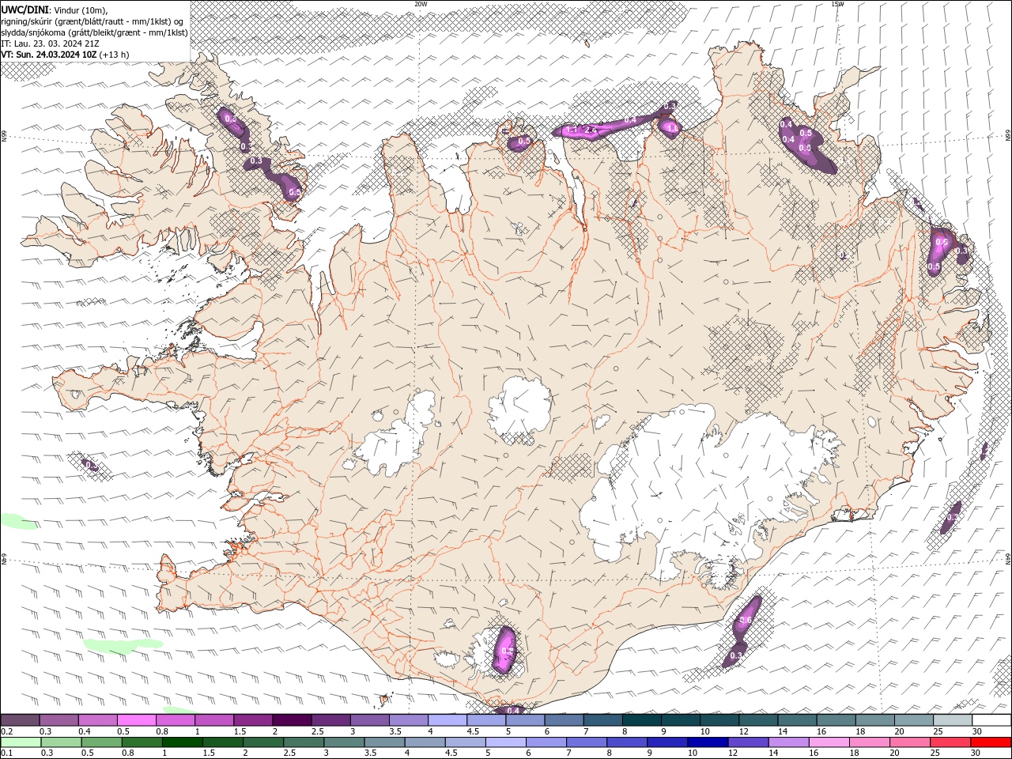Click the 1.5 swatch in top legend row
The height and width of the screenshot is (759, 1012).
coord(252,720)
